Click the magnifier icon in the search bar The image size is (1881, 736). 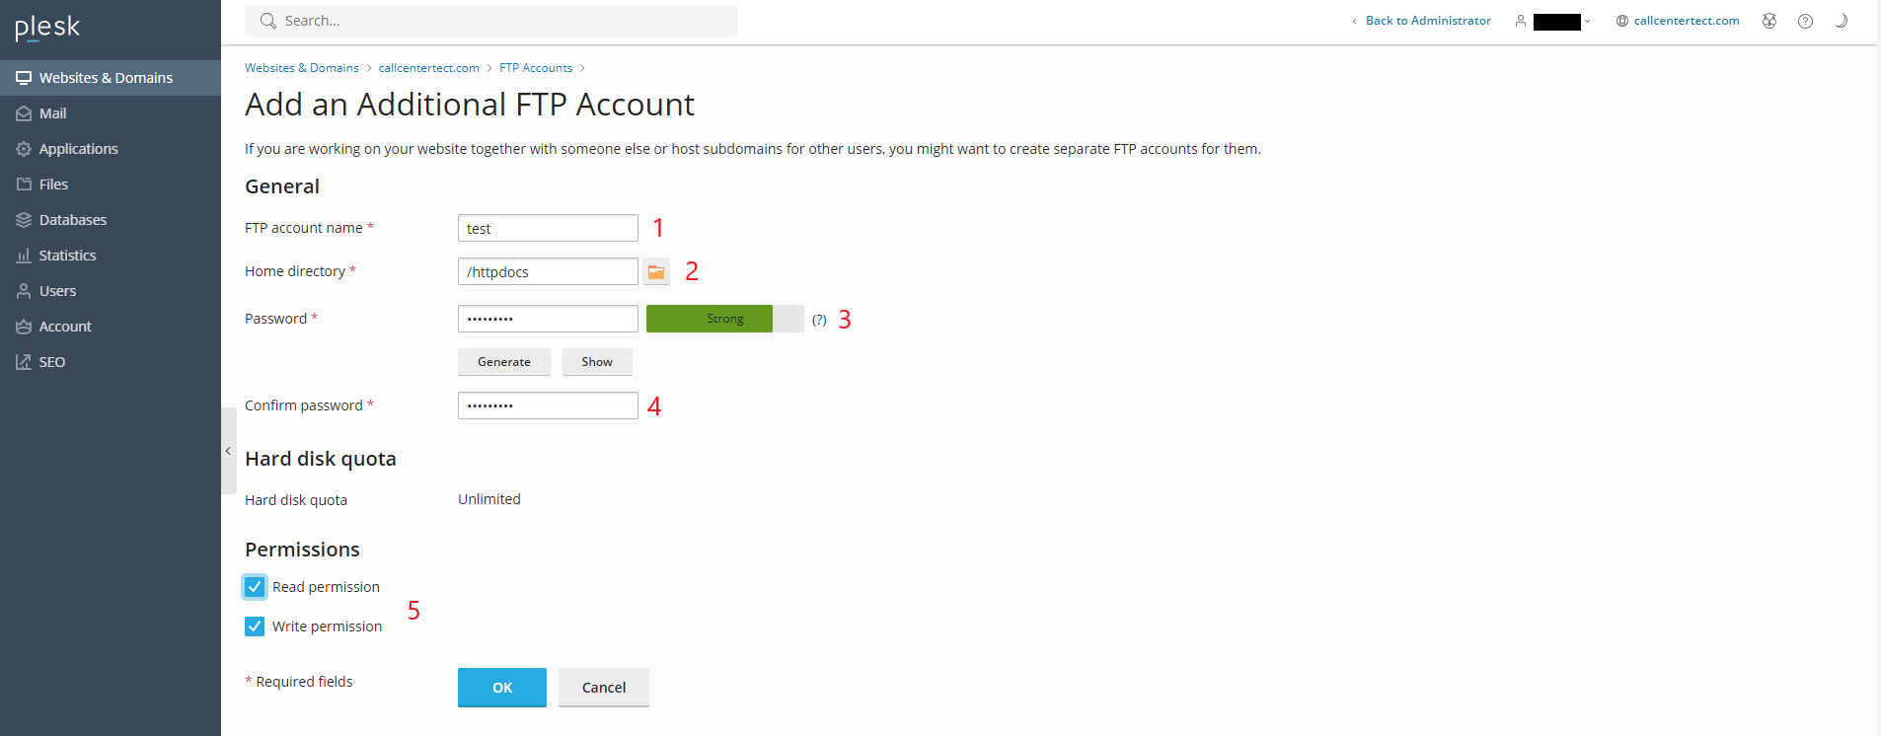(267, 21)
